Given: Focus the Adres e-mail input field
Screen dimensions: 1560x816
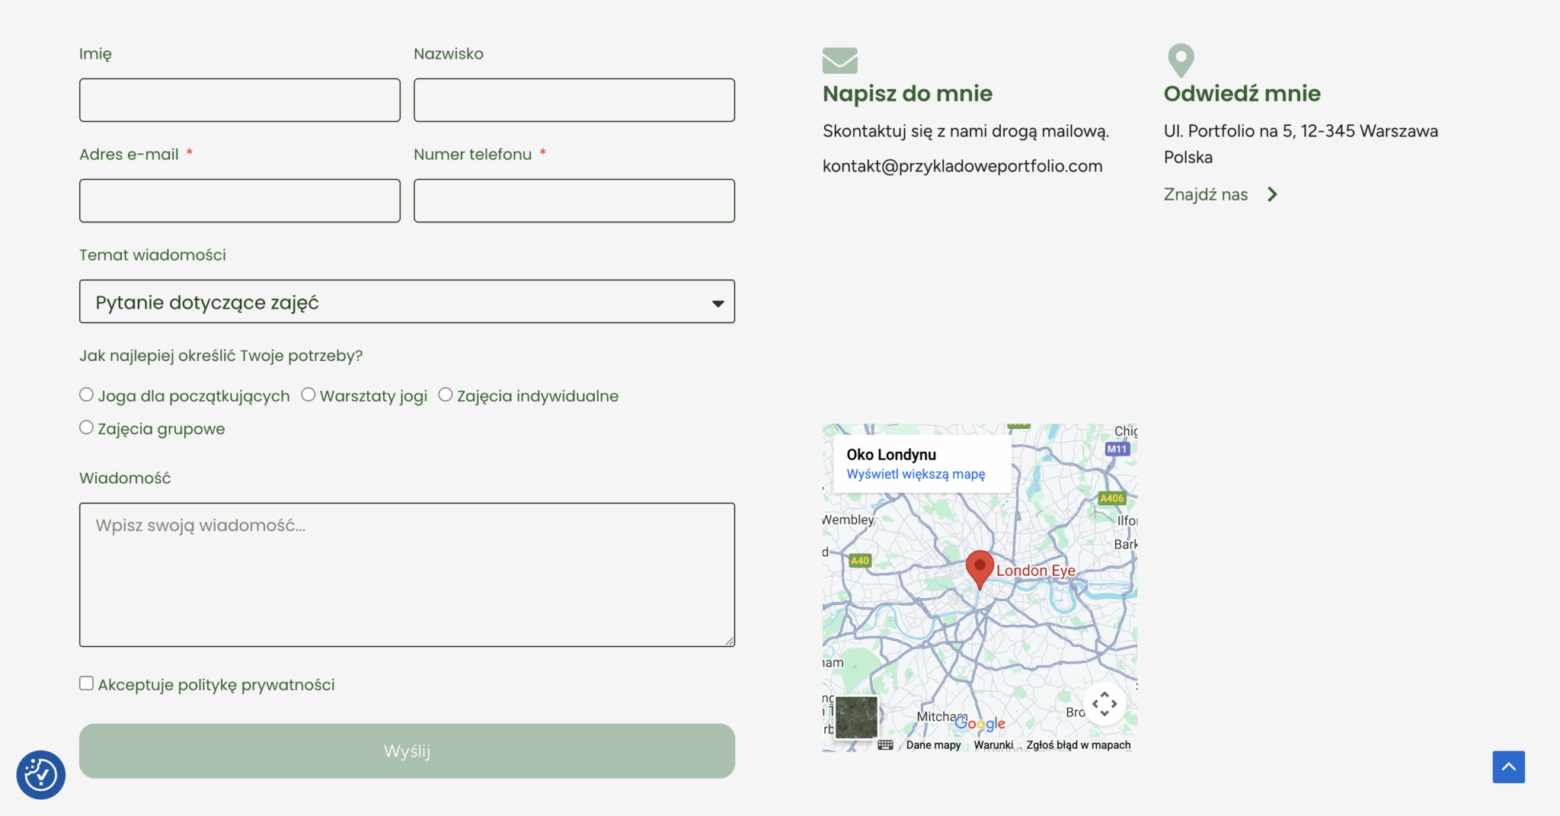Looking at the screenshot, I should point(240,201).
